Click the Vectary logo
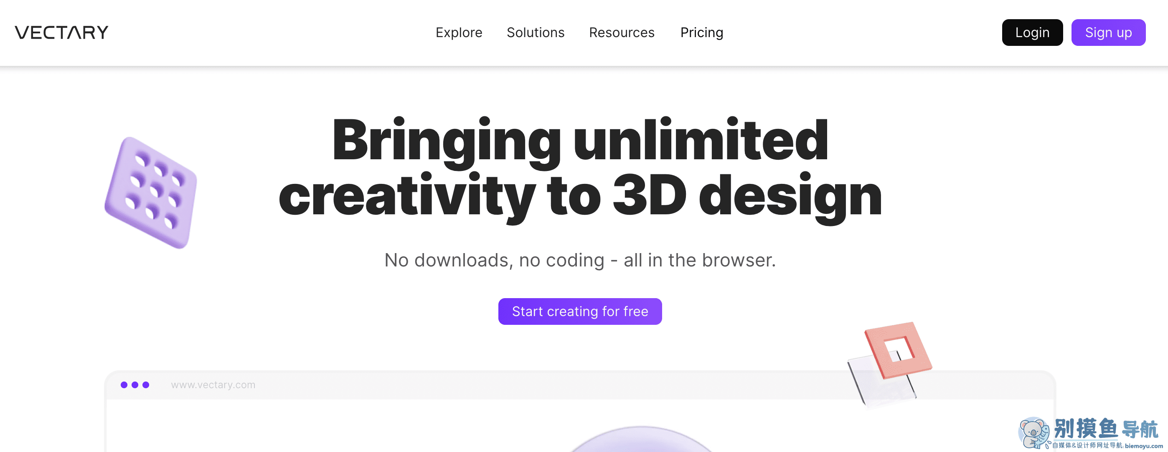The width and height of the screenshot is (1168, 452). pos(62,33)
